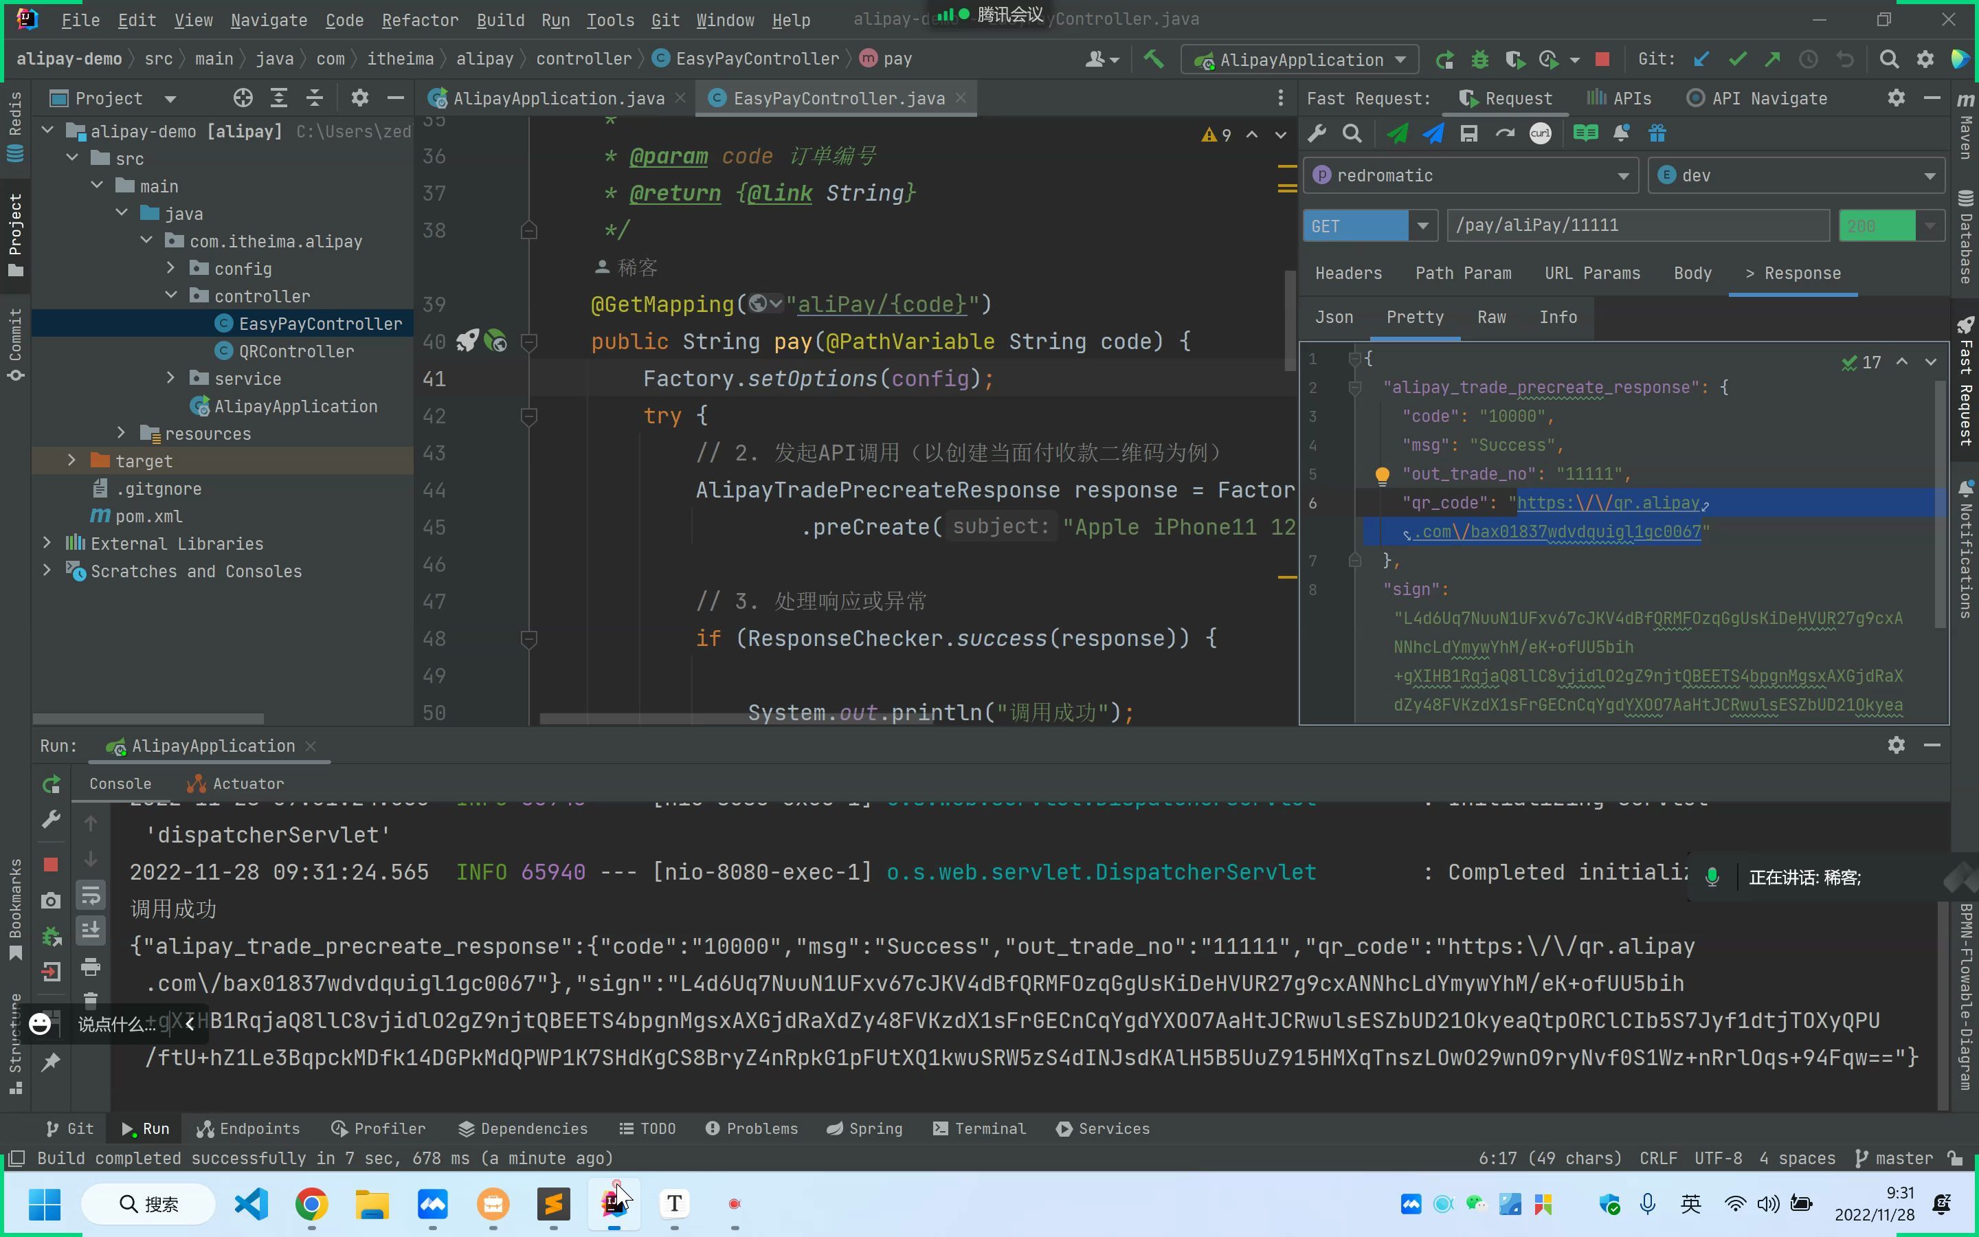Click Rerun AlipayApplication icon in Run panel
Image resolution: width=1979 pixels, height=1237 pixels.
click(51, 783)
